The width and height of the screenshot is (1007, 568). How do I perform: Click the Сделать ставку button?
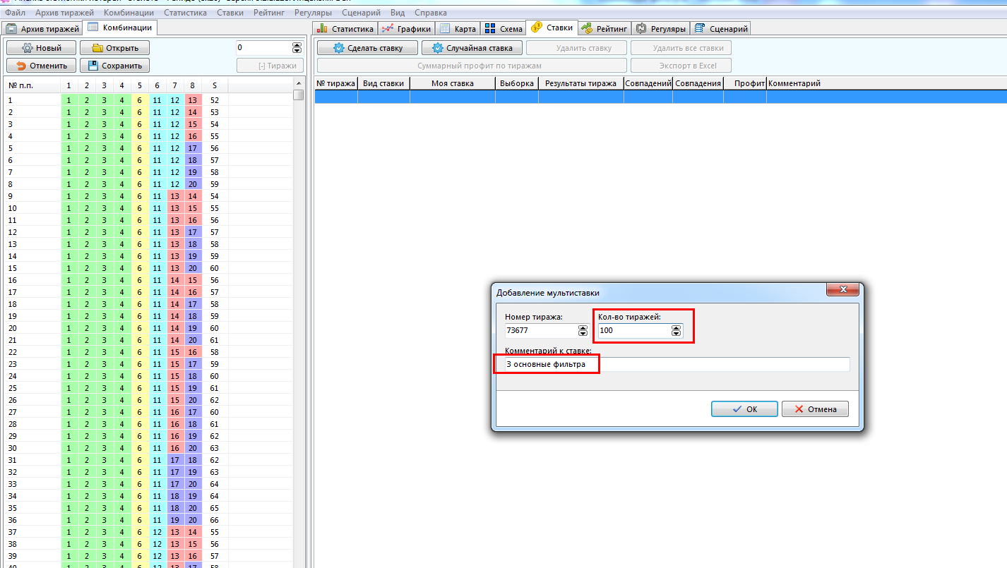tap(367, 48)
